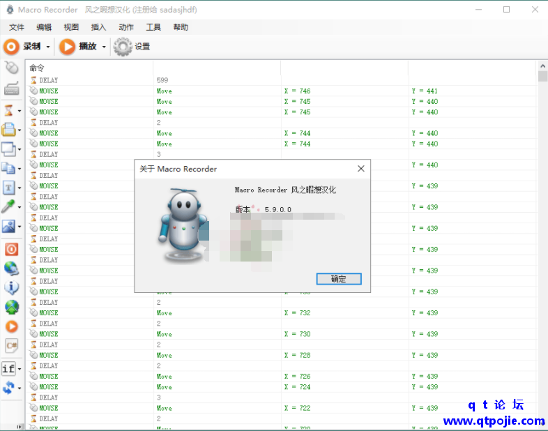Click the blue loop repeat arrows icon
The width and height of the screenshot is (548, 431).
(x=8, y=388)
